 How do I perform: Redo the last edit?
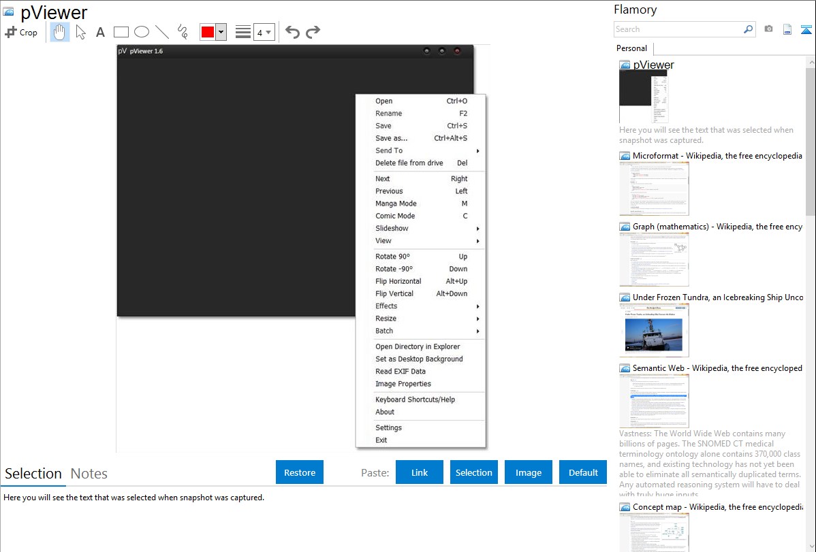click(x=313, y=32)
